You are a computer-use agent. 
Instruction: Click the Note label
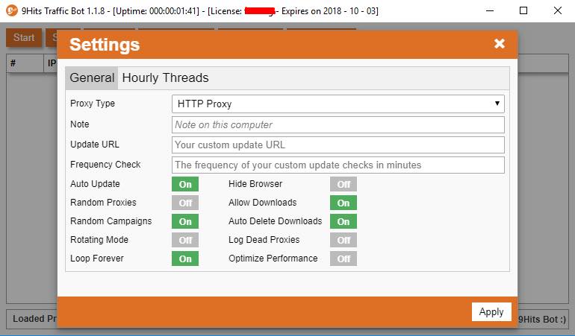point(80,124)
